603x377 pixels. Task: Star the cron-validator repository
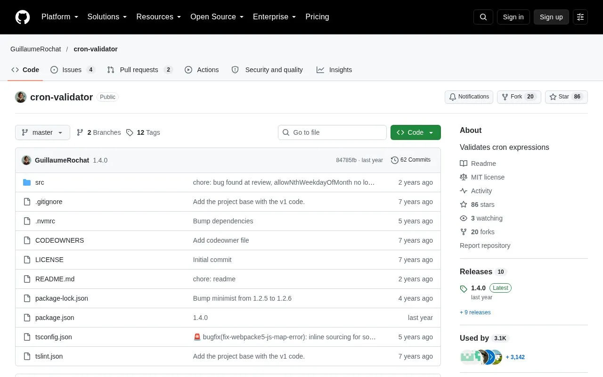(x=566, y=97)
